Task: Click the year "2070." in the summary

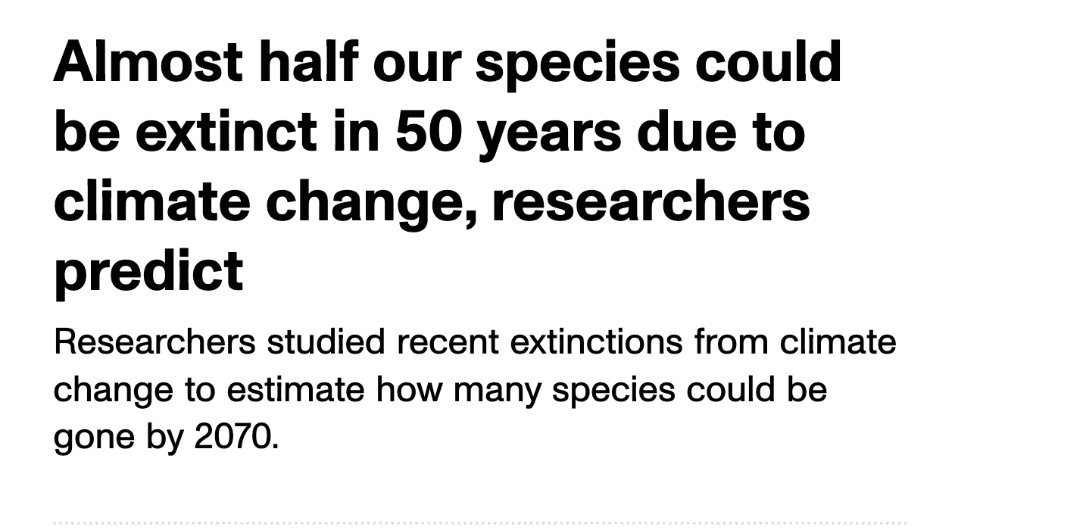Action: (x=237, y=437)
